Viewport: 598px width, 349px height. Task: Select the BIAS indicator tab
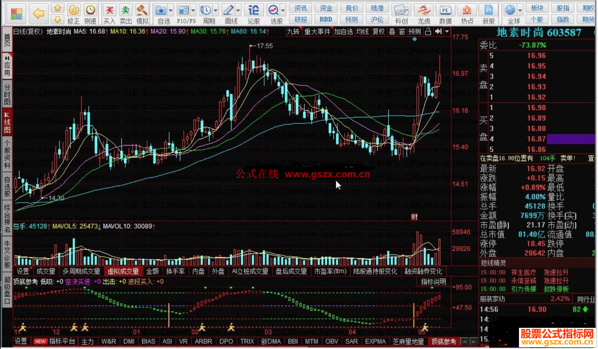tap(148, 342)
